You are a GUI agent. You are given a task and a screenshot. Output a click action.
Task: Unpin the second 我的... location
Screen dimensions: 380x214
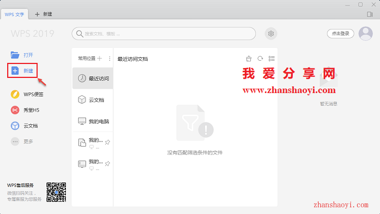[107, 164]
